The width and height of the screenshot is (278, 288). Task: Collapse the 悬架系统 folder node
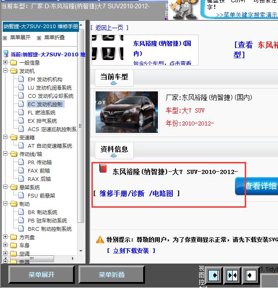pos(6,187)
